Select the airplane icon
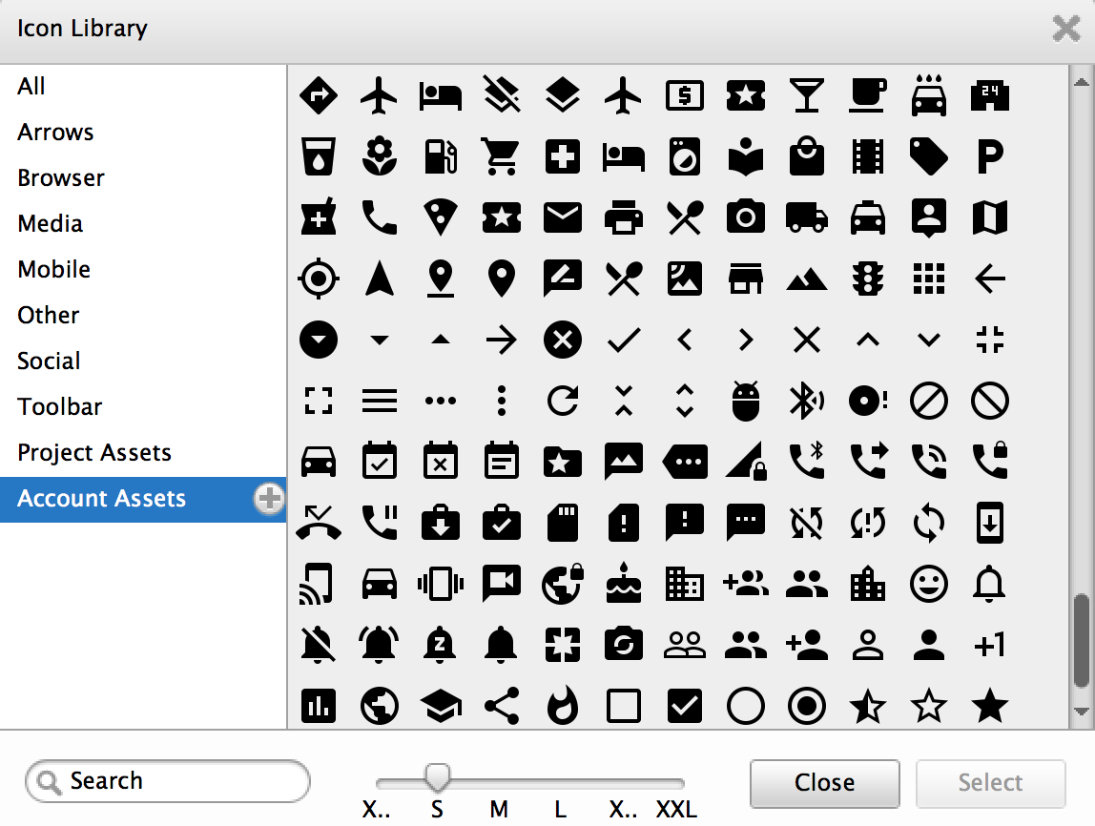This screenshot has height=826, width=1095. [x=379, y=95]
